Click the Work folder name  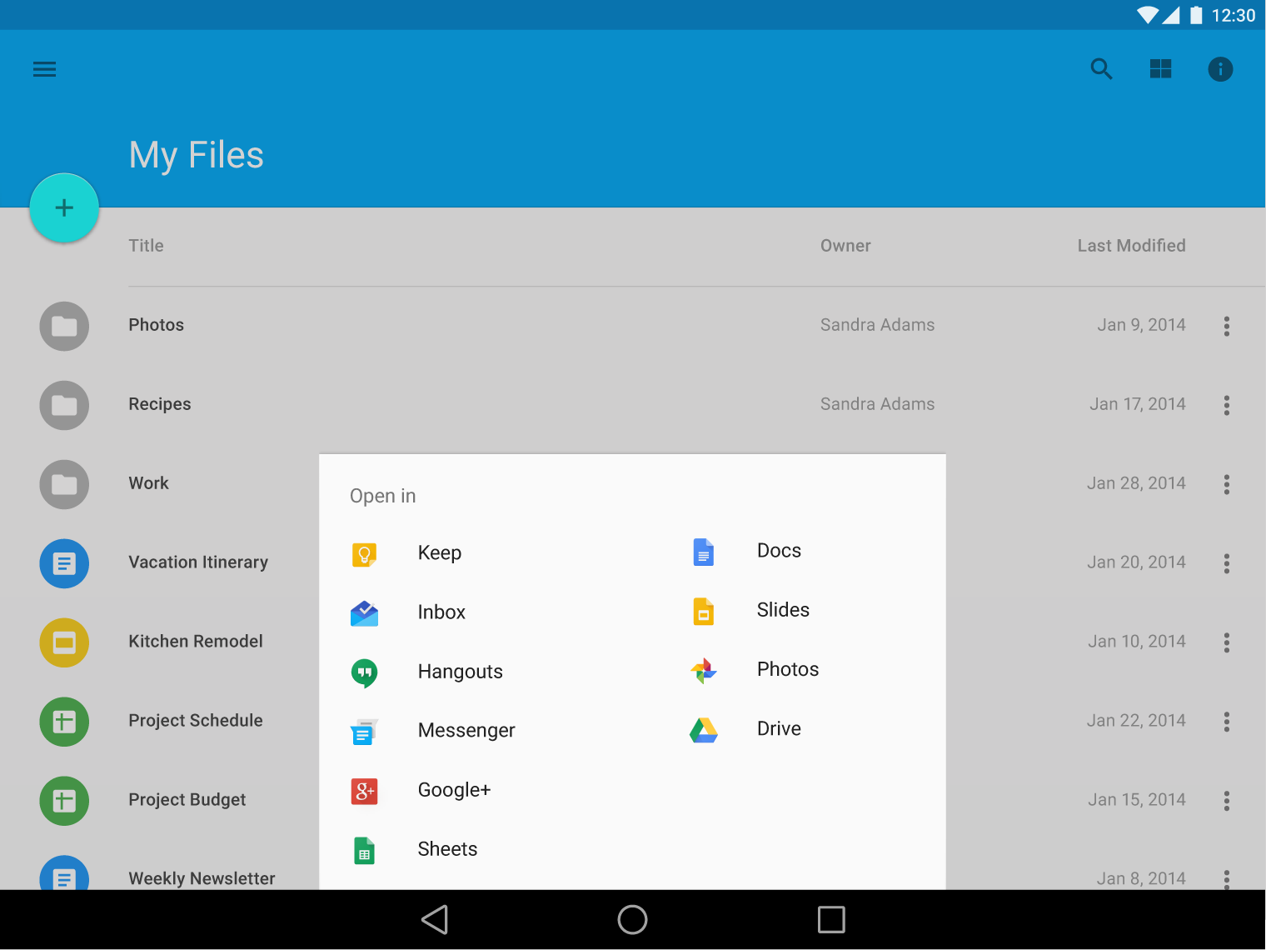click(148, 483)
